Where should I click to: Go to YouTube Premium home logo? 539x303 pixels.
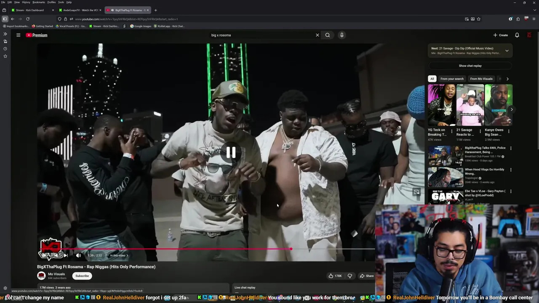[37, 35]
